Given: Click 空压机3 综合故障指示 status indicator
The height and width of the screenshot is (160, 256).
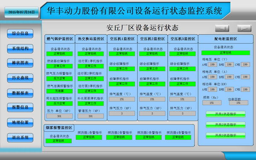Looking at the screenshot, I should (183, 69).
